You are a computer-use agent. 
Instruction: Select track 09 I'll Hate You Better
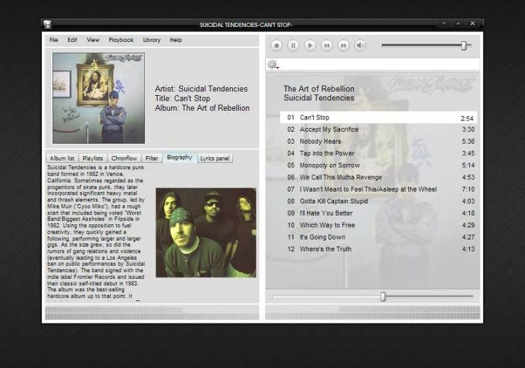(x=379, y=213)
